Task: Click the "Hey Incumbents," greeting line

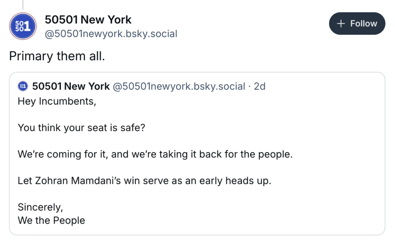Action: (x=56, y=102)
